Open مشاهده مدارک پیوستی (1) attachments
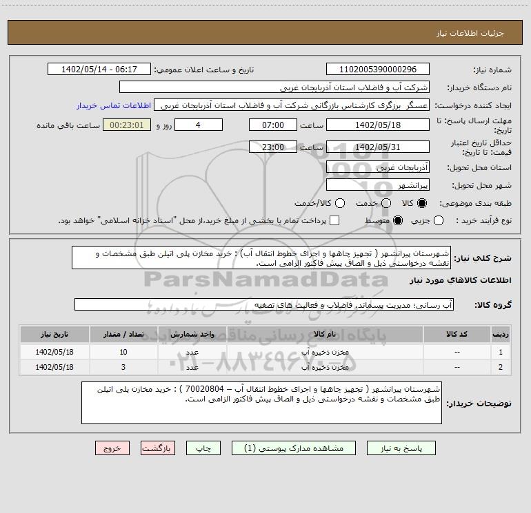 [x=294, y=448]
